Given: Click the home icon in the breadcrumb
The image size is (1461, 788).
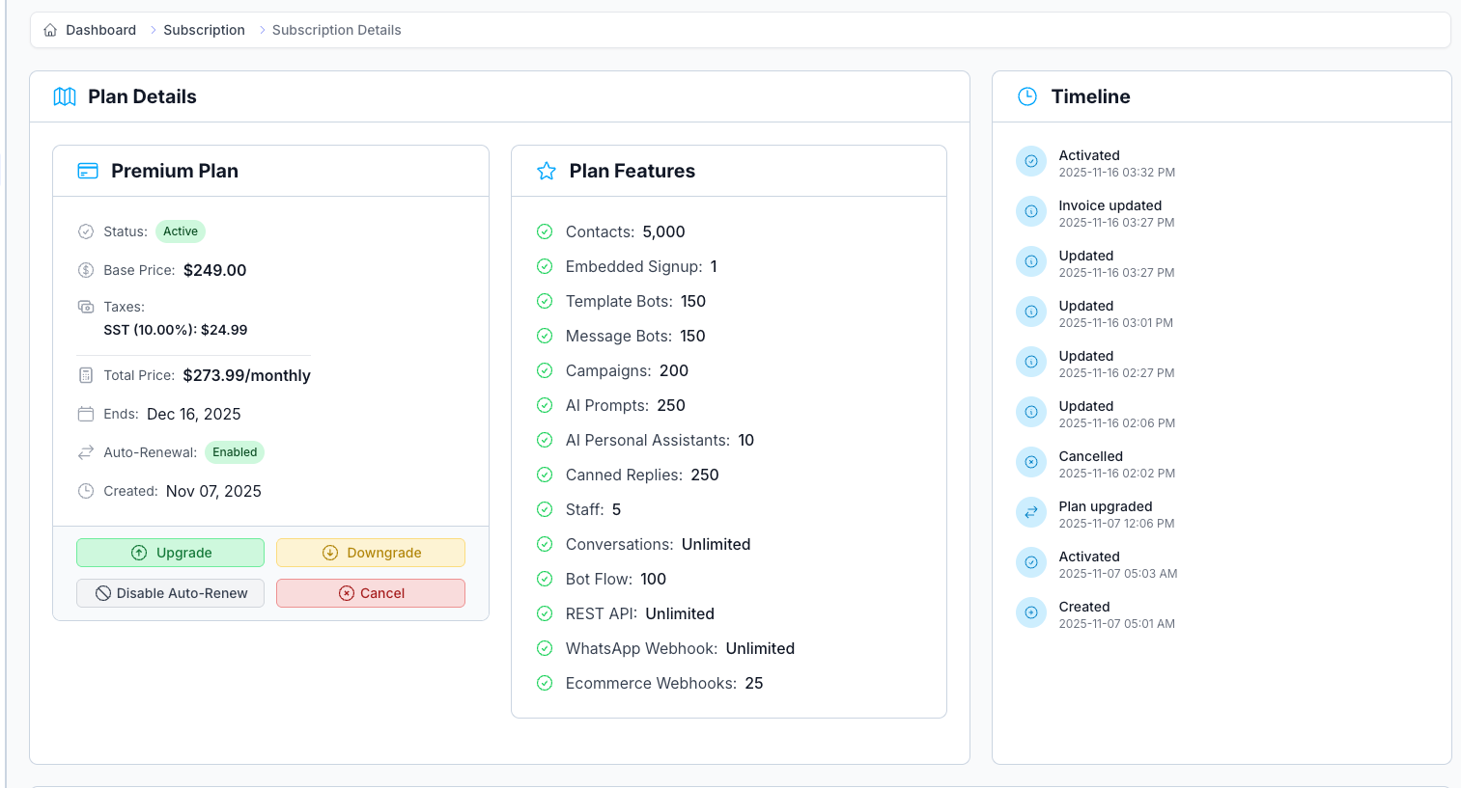Looking at the screenshot, I should [x=50, y=30].
